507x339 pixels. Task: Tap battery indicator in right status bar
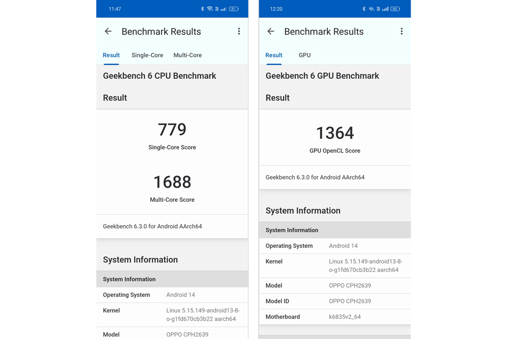pos(395,8)
